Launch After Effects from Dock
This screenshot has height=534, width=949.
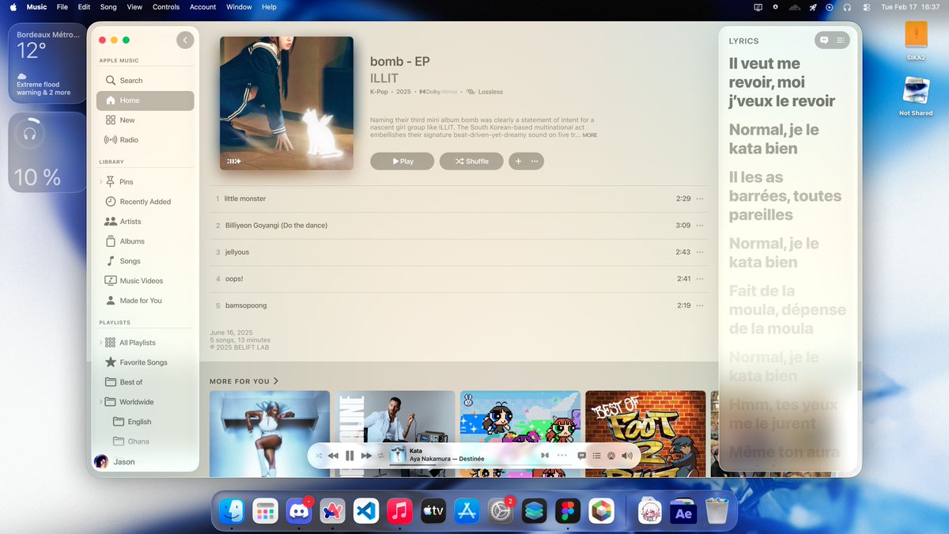tap(683, 511)
